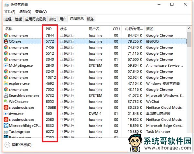This screenshot has height=154, width=194.
Task: Click the scrollbar up arrow
Action: coord(189,28)
